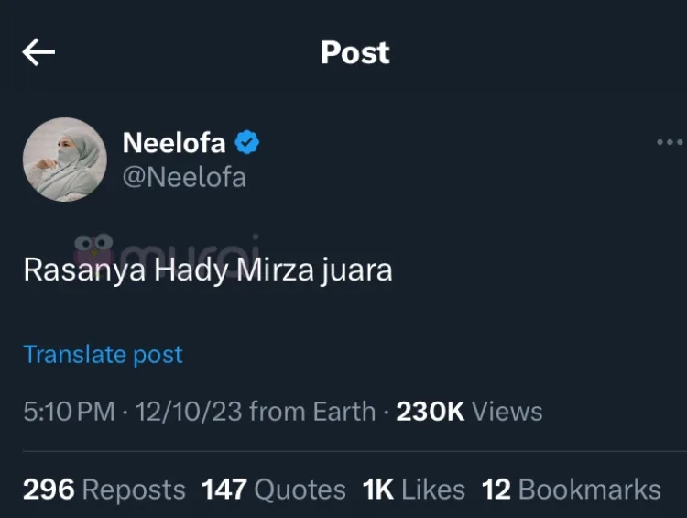Show the 296 Reposts list

[x=104, y=490]
